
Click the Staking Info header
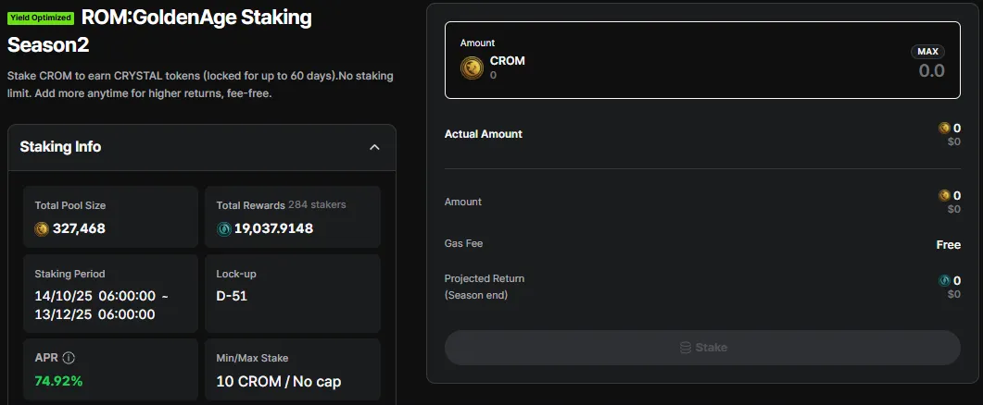[x=60, y=147]
